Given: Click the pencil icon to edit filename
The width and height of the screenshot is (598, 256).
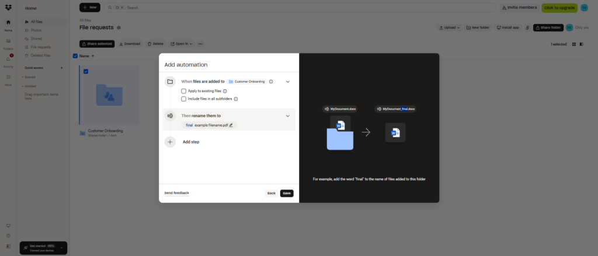Looking at the screenshot, I should [231, 125].
